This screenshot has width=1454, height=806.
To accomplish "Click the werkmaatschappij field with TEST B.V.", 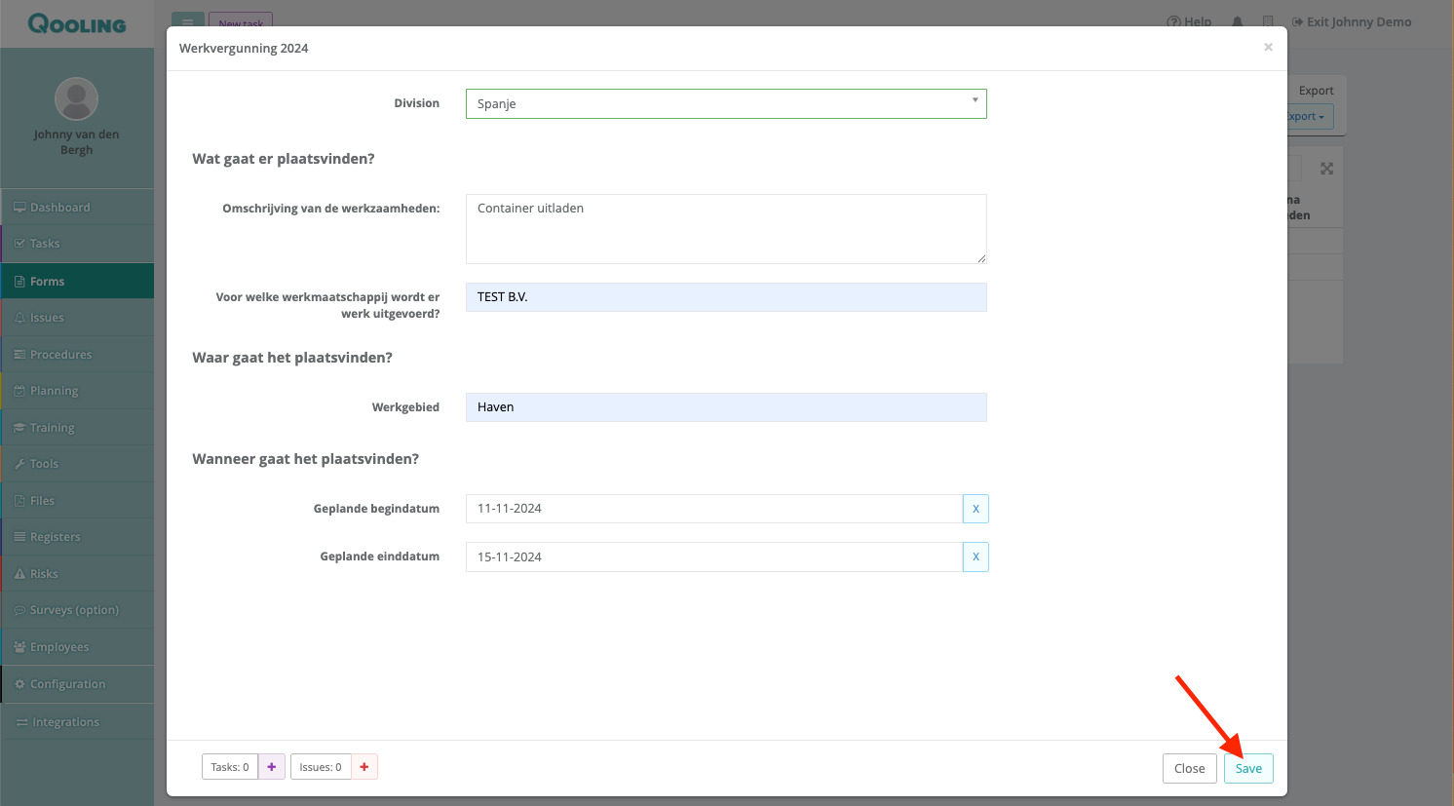I will (x=726, y=297).
